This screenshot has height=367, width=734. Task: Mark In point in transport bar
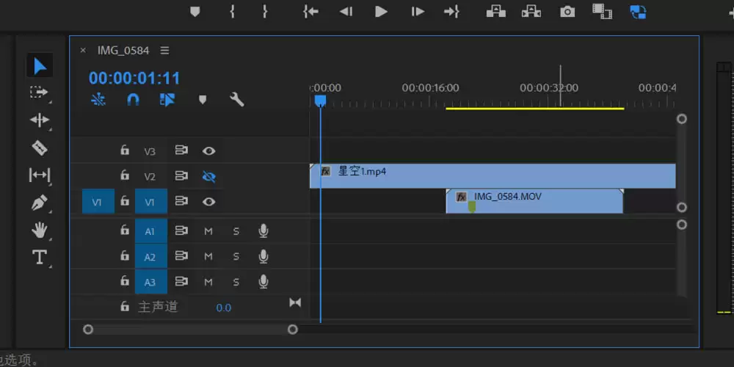(232, 12)
